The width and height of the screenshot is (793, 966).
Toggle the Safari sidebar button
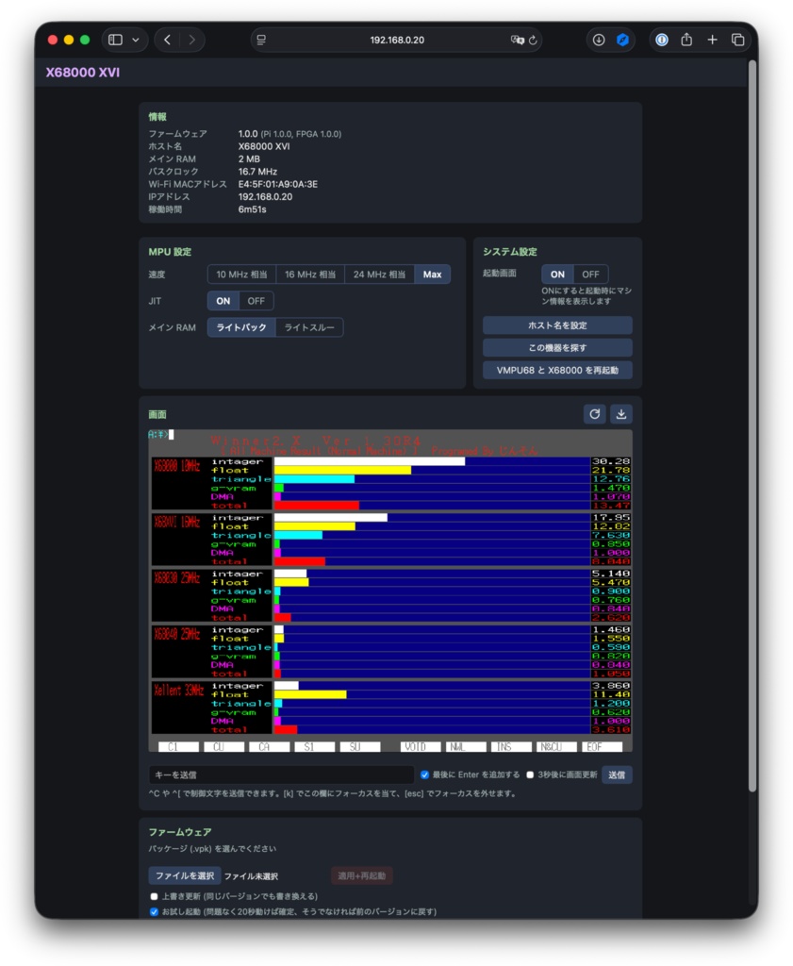(x=115, y=40)
